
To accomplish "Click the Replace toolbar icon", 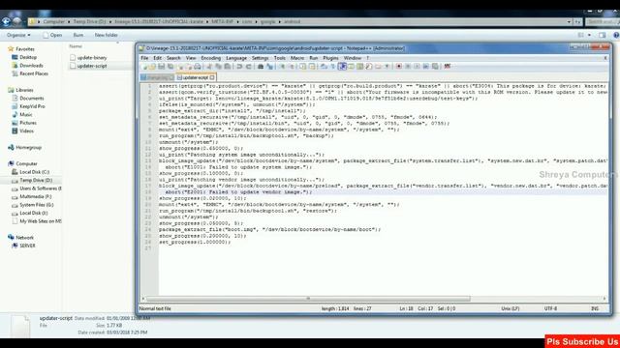I will pyautogui.click(x=269, y=67).
